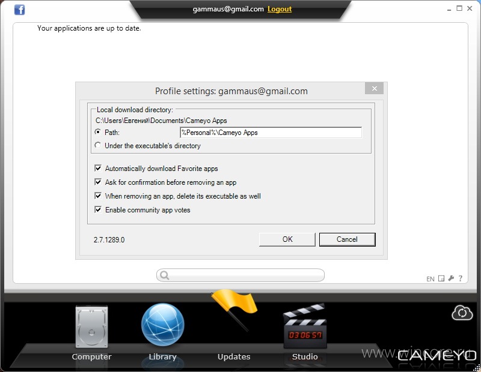Viewport: 481px width, 372px height.
Task: Click the Logout link
Action: [280, 9]
